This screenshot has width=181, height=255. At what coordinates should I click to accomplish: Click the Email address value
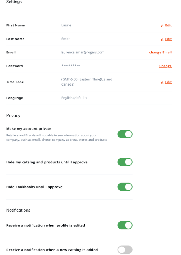pos(83,52)
